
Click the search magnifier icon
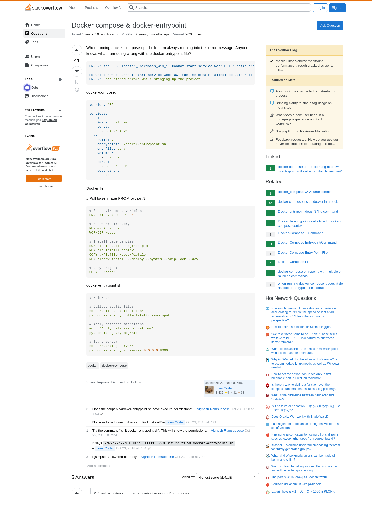tap(131, 7)
